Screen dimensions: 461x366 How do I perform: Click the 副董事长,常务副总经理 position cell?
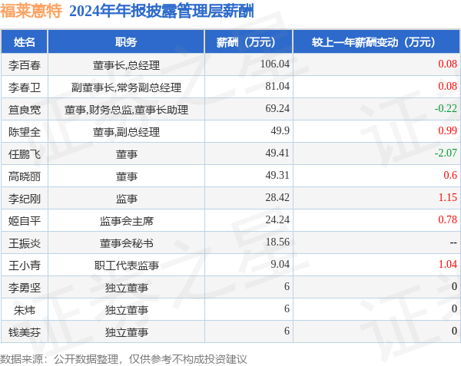(x=126, y=87)
